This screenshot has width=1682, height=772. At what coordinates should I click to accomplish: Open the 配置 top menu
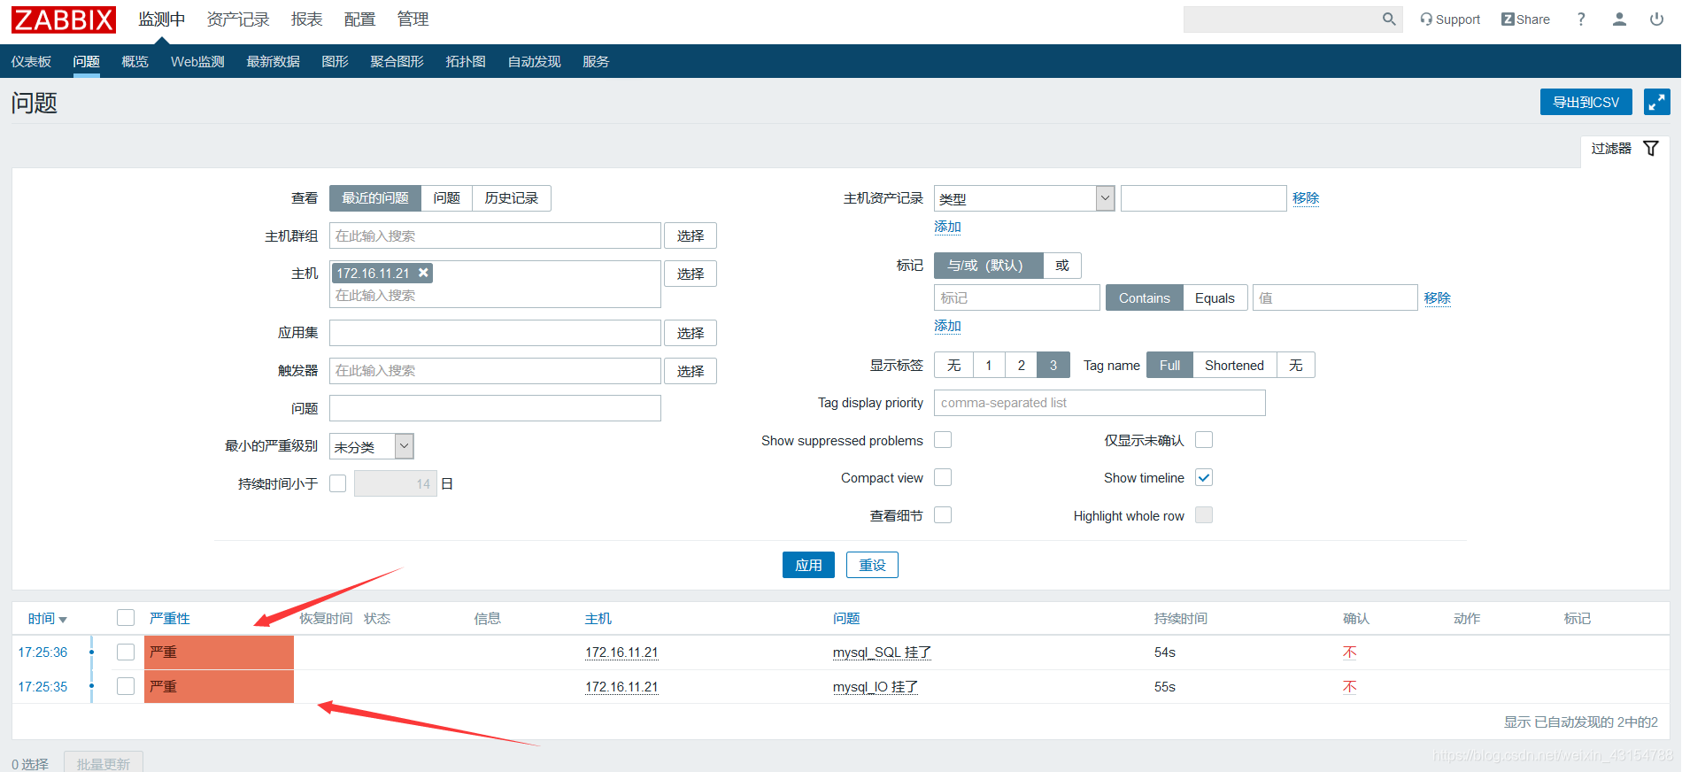(360, 19)
